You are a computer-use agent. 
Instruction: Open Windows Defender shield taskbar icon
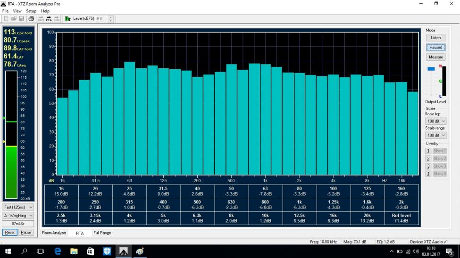(x=107, y=251)
